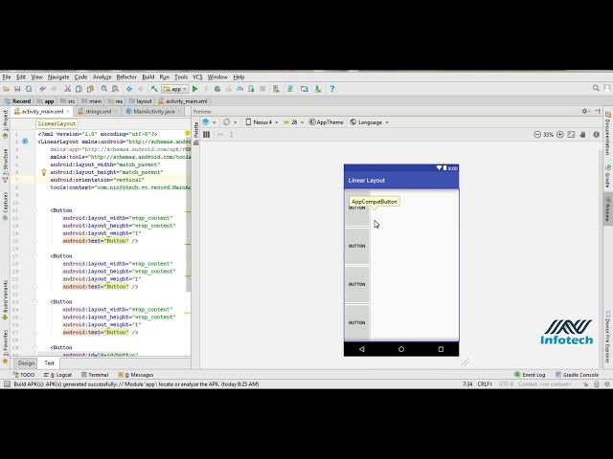This screenshot has height=459, width=613.
Task: Click the Undo arrow icon
Action: (x=42, y=89)
